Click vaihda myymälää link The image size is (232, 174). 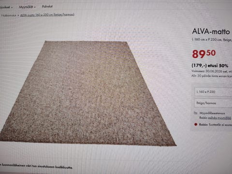pyautogui.click(x=219, y=118)
